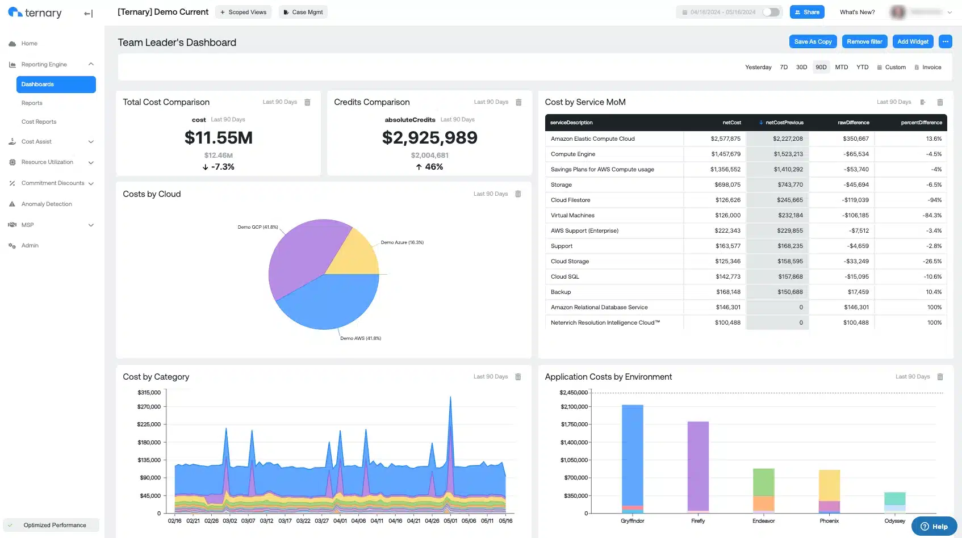Click the user avatar

(898, 12)
